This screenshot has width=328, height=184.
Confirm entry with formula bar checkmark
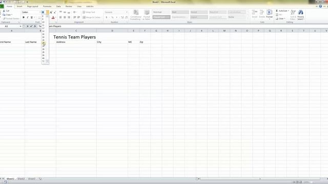pyautogui.click(x=31, y=26)
